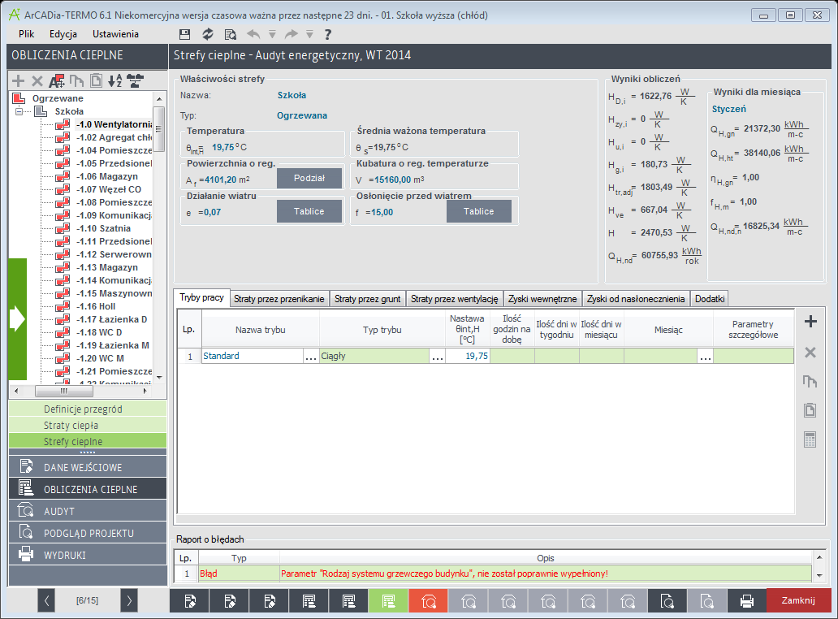This screenshot has height=619, width=838.
Task: Click the tree's horizontal scrollbar thumb
Action: point(63,391)
